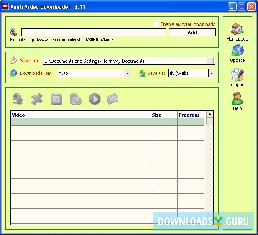
Task: Expand the Download From dropdown arrow
Action: coord(127,73)
